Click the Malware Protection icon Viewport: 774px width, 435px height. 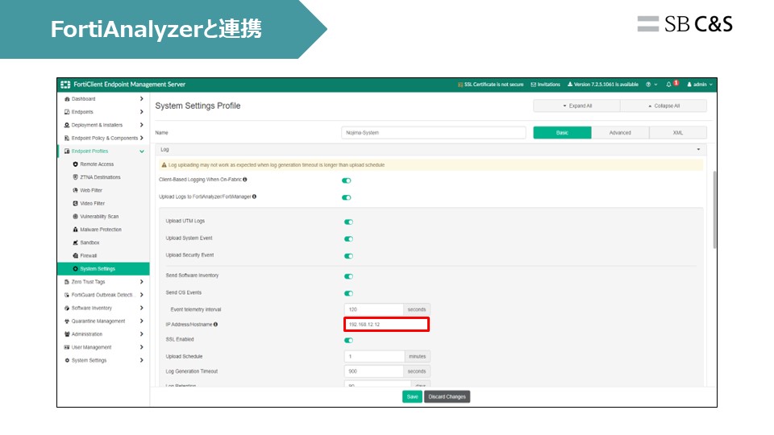pos(76,230)
